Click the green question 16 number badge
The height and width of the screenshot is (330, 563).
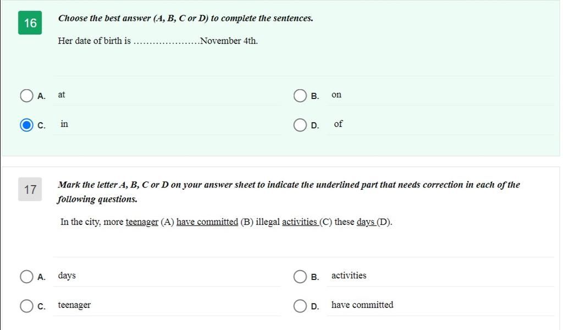30,23
